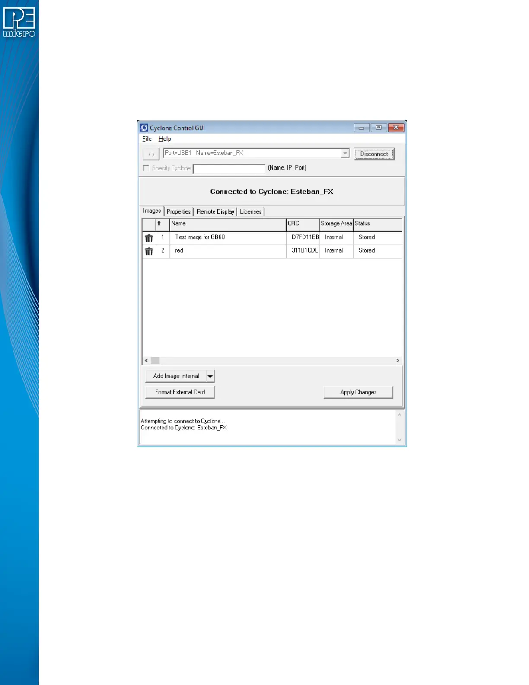Switch to the Images tab
Screen dimensions: 529x685
coord(152,211)
